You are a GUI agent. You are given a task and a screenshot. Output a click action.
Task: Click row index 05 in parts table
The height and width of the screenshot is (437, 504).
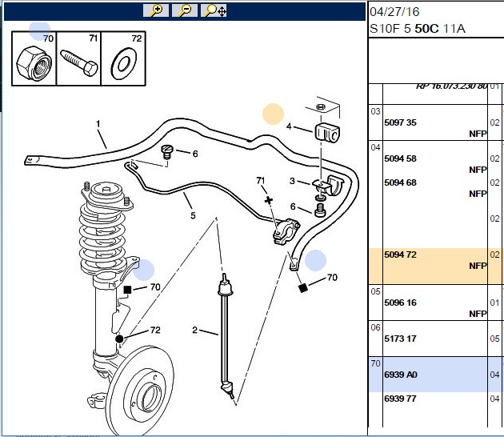click(375, 291)
